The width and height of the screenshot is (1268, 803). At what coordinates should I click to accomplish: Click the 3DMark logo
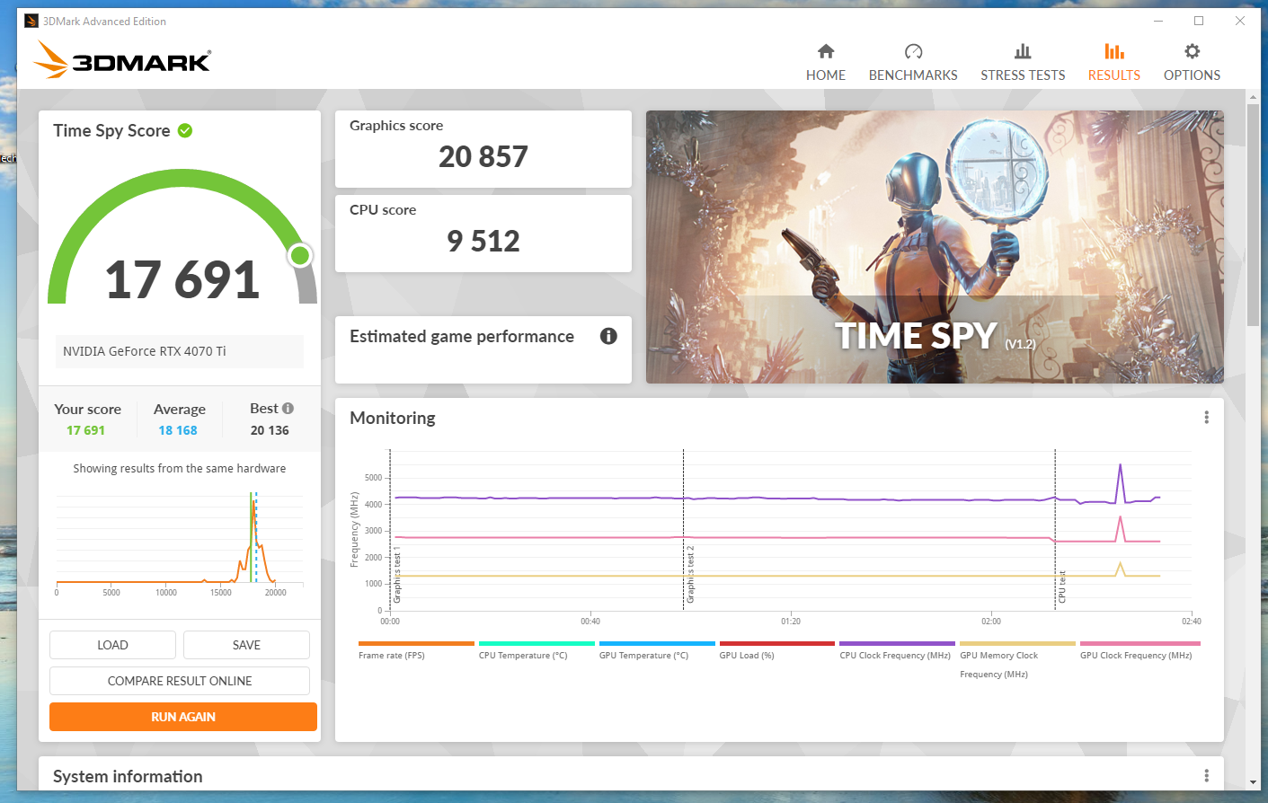pyautogui.click(x=123, y=60)
